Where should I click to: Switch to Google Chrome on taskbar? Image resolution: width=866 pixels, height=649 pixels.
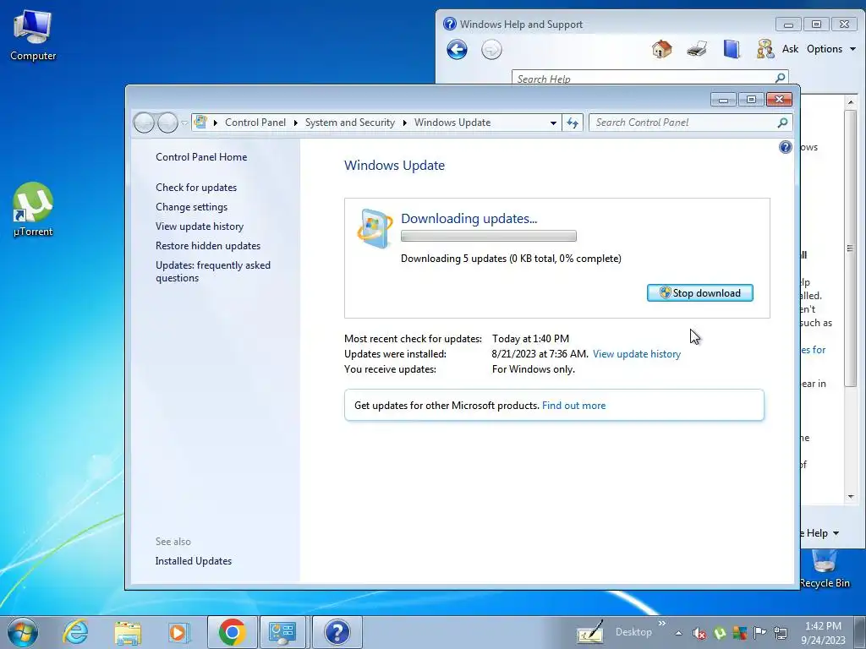232,632
